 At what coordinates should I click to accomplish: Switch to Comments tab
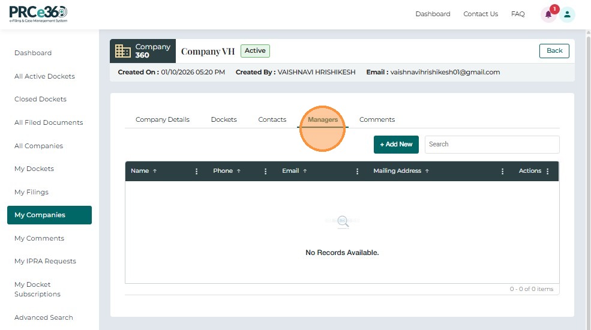tap(377, 119)
